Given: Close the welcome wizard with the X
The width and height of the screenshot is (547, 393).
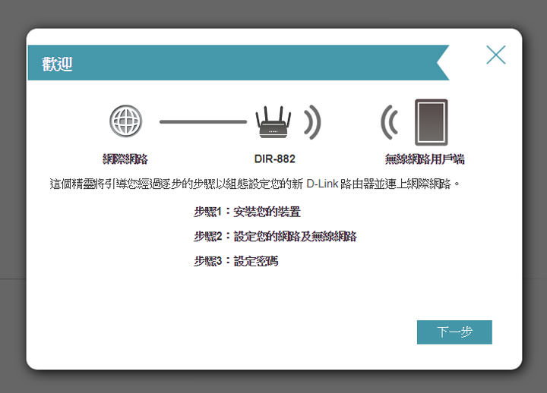Looking at the screenshot, I should pos(495,55).
